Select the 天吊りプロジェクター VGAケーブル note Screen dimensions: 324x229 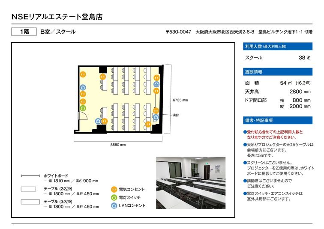click(279, 150)
